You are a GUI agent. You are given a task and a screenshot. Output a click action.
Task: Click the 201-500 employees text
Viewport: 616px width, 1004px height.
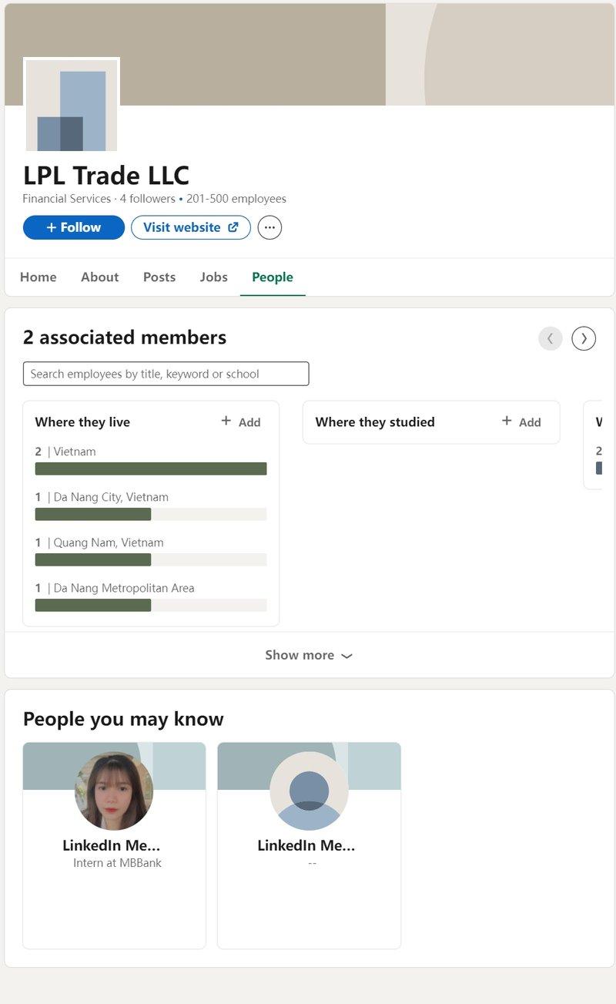[x=236, y=199]
